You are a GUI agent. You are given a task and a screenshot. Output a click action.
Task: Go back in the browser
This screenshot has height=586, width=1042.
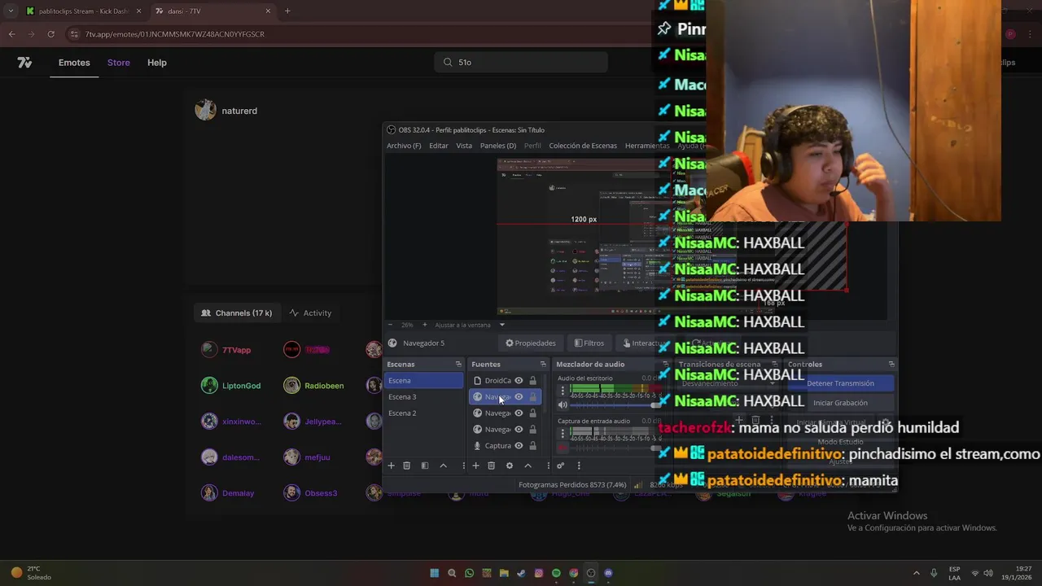click(11, 34)
